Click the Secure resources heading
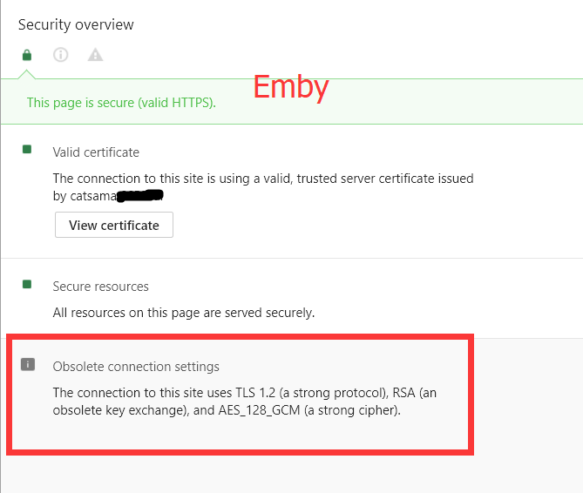The image size is (583, 493). tap(100, 287)
